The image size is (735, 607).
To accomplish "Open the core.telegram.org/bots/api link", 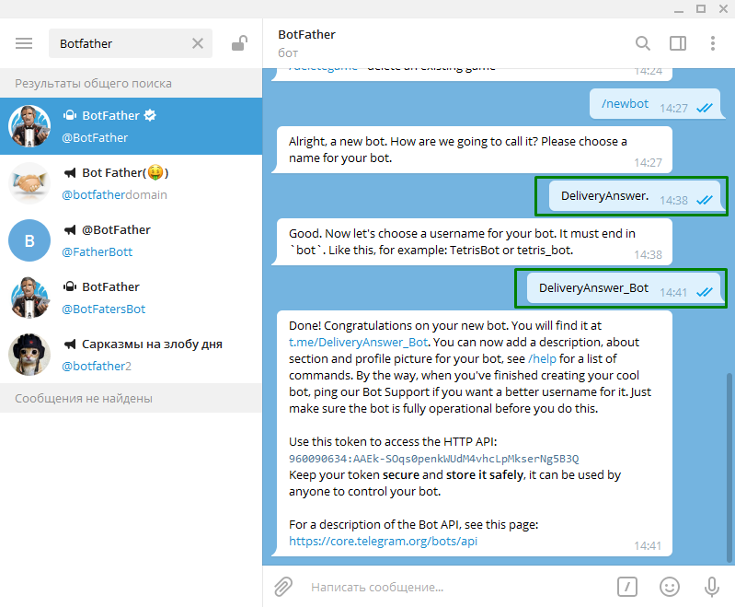I will tap(383, 542).
